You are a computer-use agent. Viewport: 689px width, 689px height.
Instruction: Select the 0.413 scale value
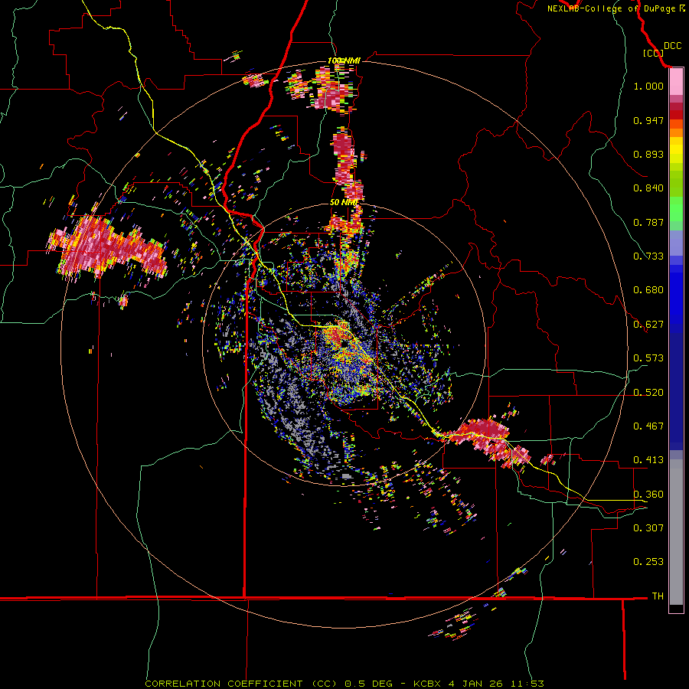tap(648, 460)
